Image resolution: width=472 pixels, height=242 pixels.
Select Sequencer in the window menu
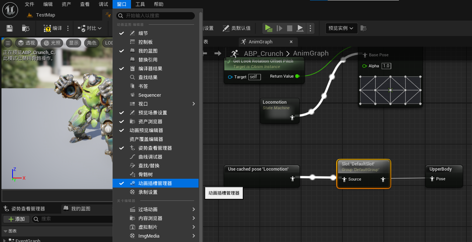[x=155, y=95]
